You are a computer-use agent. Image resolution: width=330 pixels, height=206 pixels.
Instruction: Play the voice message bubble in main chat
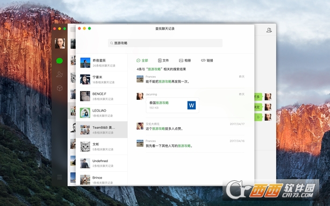pyautogui.click(x=259, y=117)
